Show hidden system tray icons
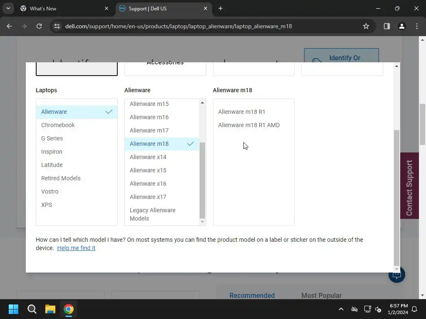Viewport: 426px width, 319px height. click(x=341, y=309)
